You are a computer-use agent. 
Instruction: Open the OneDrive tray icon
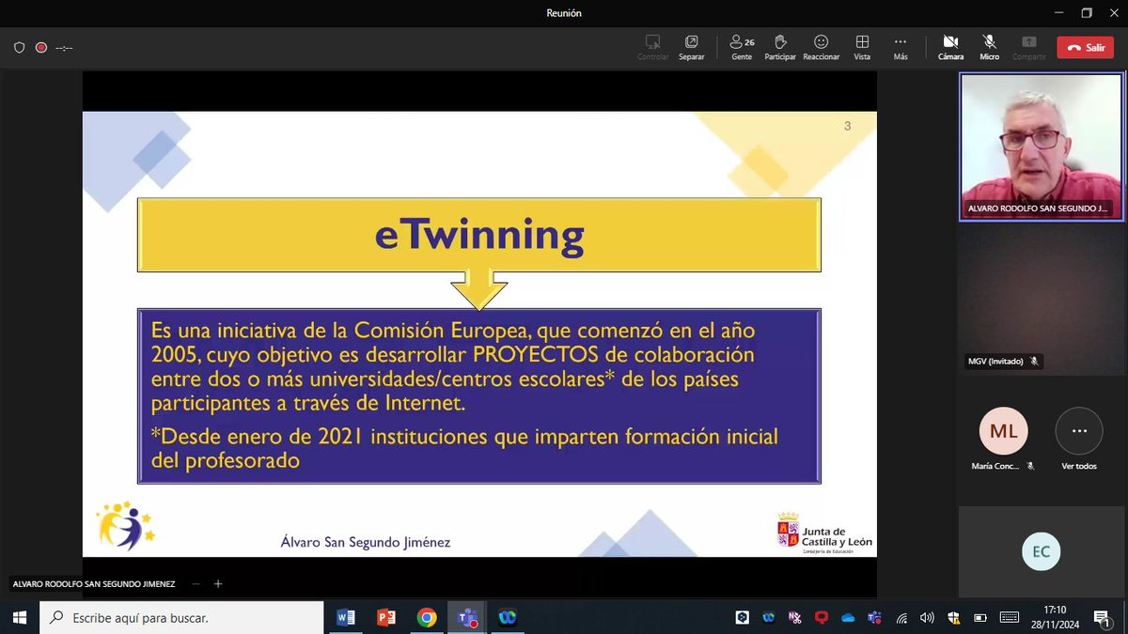[847, 617]
